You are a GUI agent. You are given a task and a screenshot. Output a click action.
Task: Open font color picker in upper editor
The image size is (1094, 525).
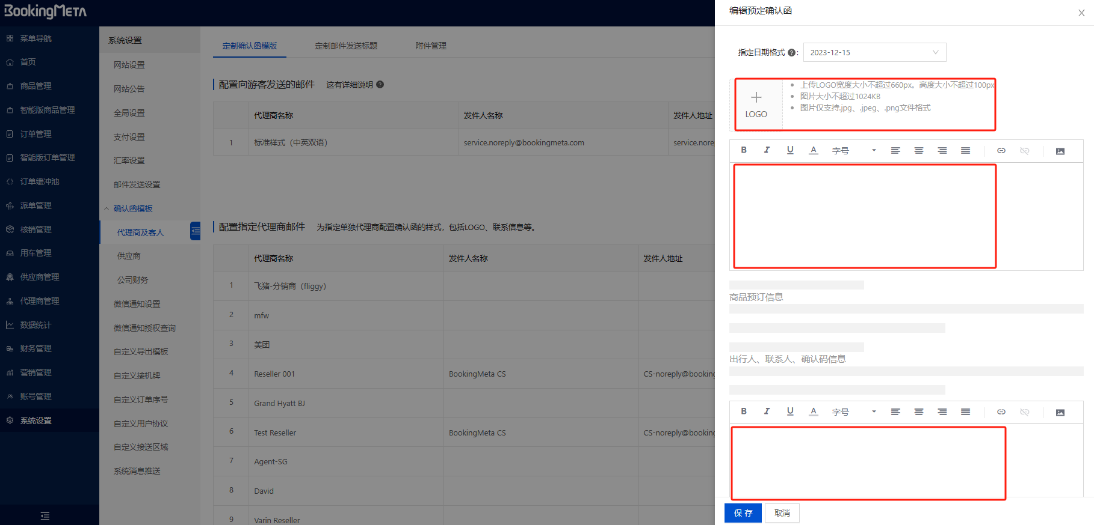[814, 150]
